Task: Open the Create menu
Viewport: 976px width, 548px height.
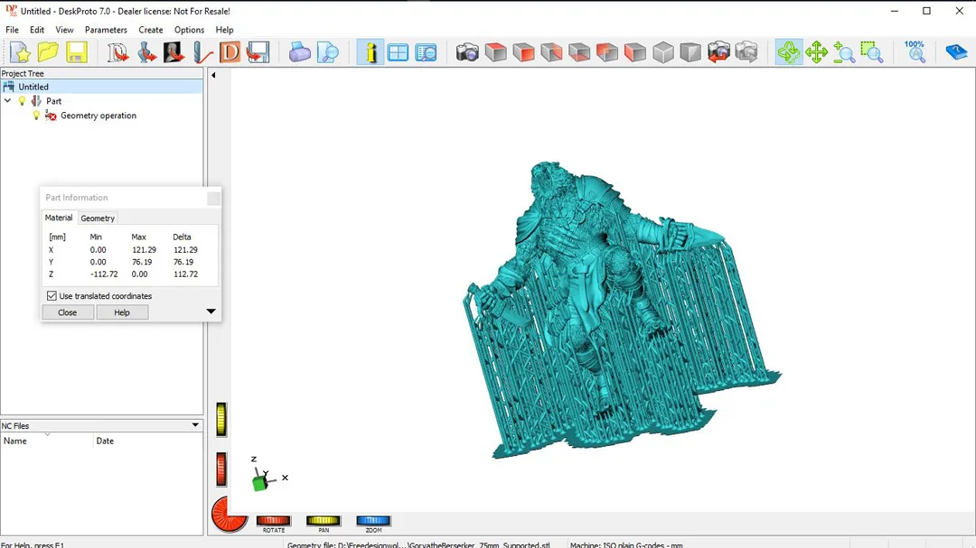Action: pos(151,30)
